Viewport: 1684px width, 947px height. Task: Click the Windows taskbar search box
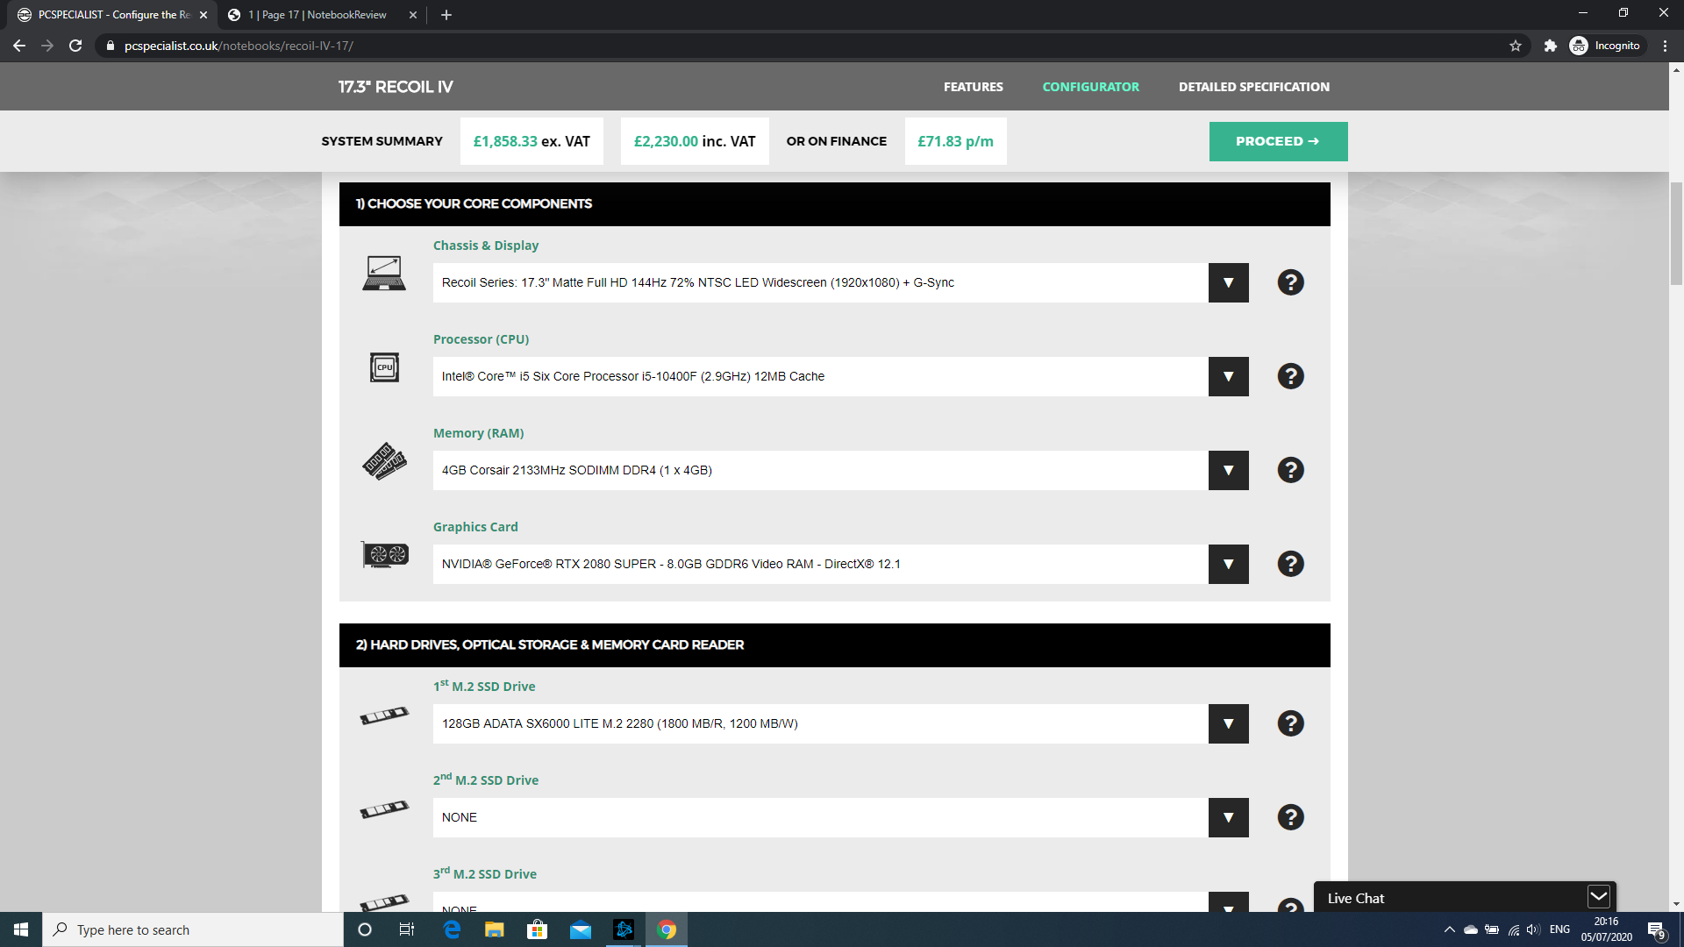193,929
